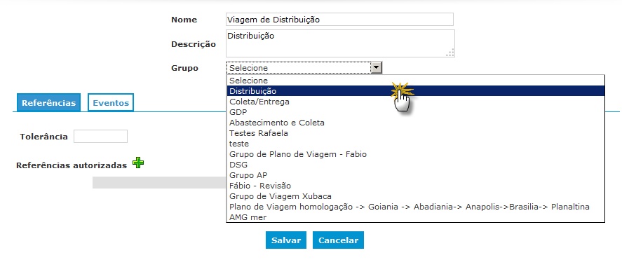
Task: Pick GDP in the Grupo list
Action: pyautogui.click(x=415, y=112)
